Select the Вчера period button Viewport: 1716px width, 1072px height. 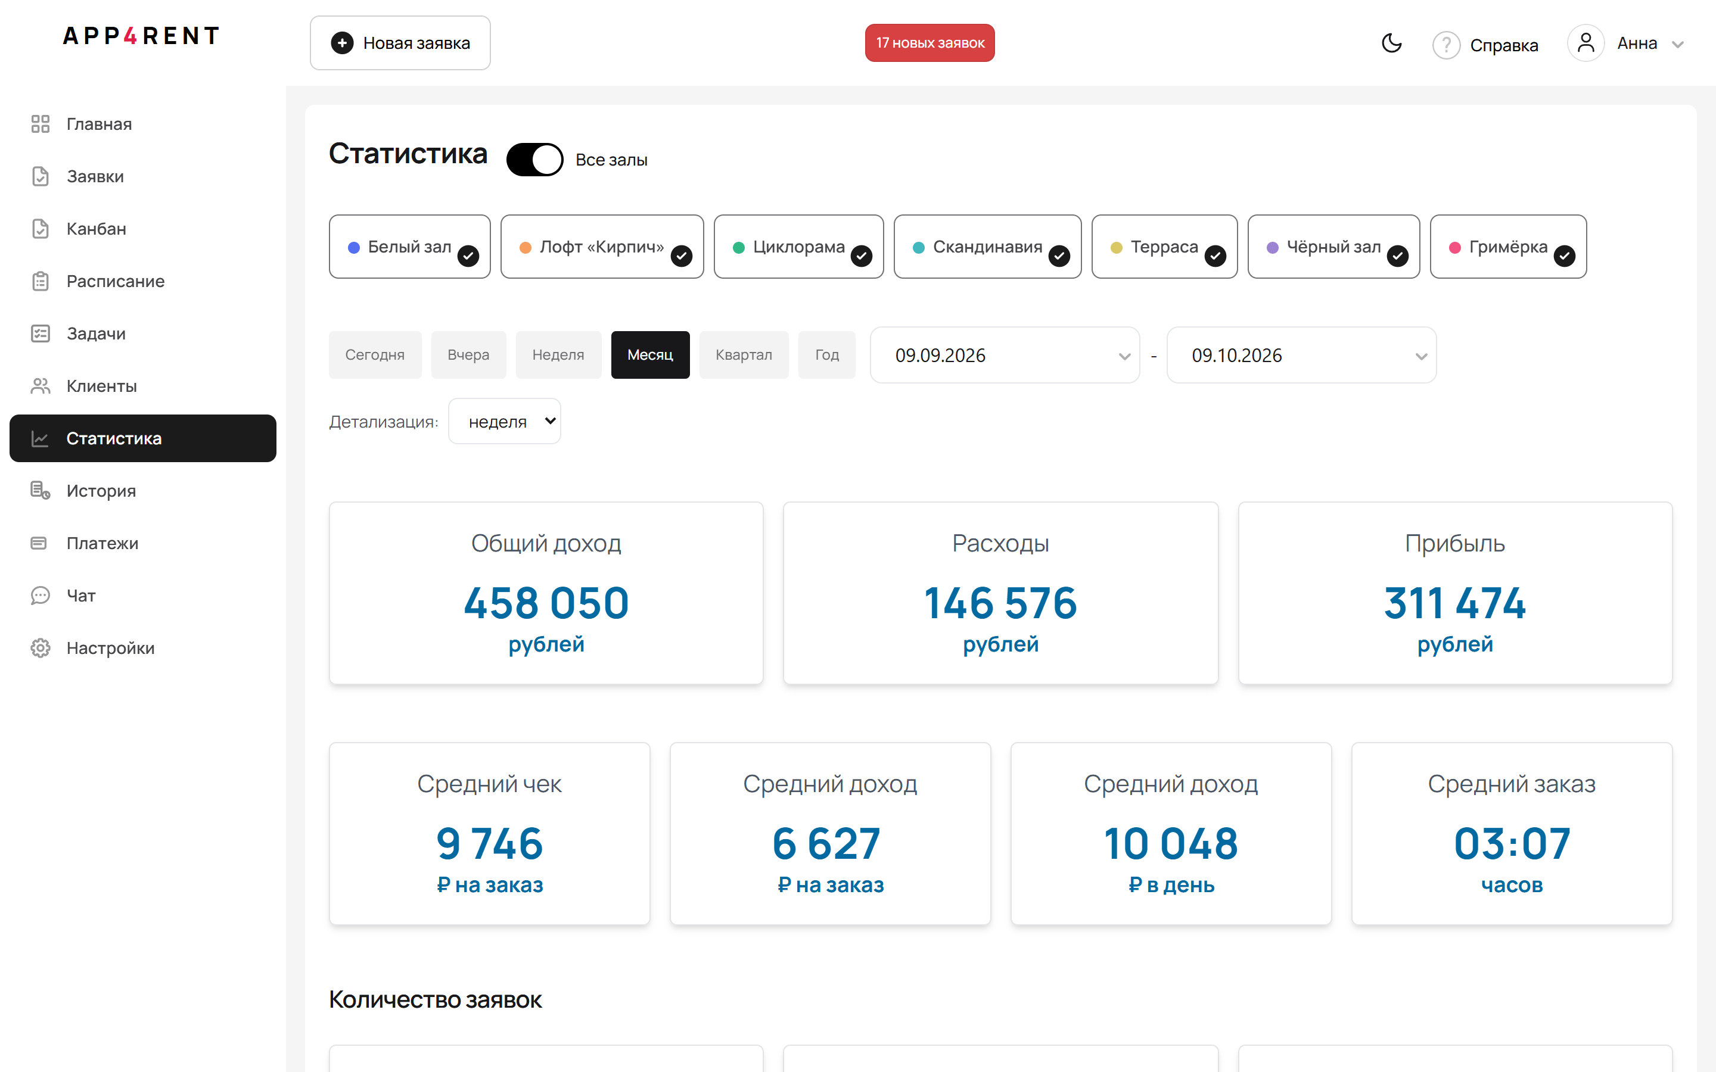click(469, 355)
